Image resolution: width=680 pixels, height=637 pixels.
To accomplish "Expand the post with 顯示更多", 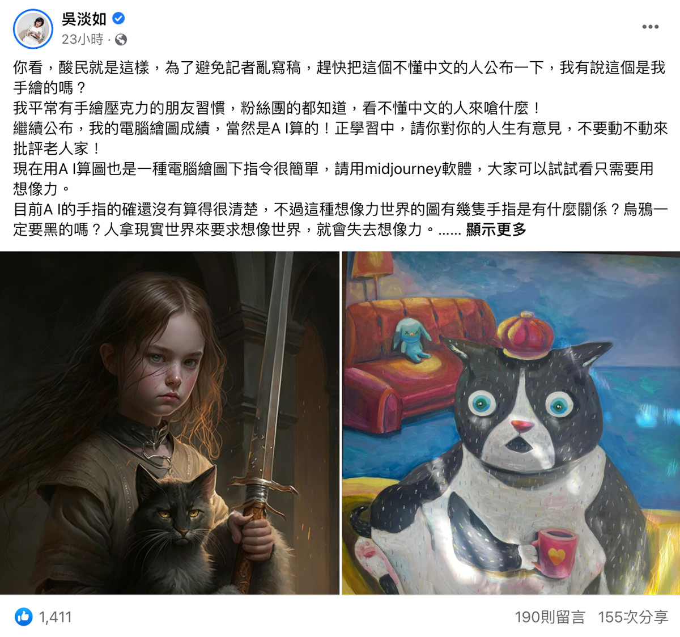I will [496, 230].
